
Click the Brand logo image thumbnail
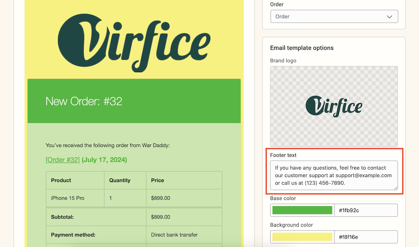point(334,107)
